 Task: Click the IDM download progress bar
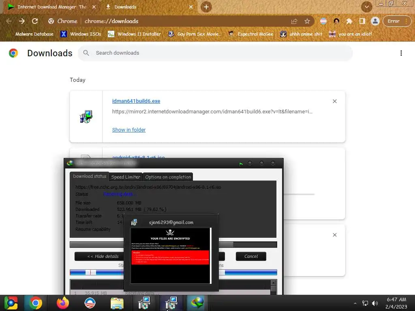(173, 245)
